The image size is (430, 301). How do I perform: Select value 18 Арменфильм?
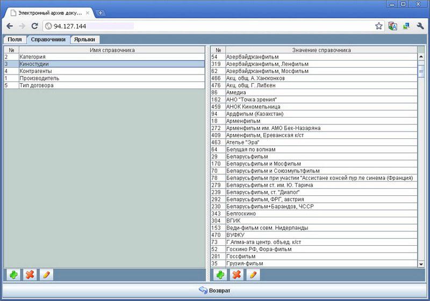(x=314, y=121)
